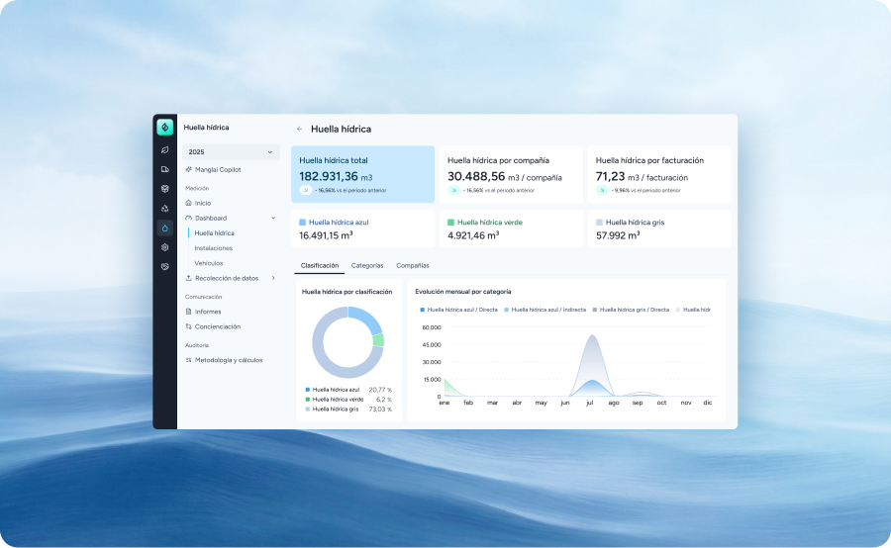891x548 pixels.
Task: Toggle the Huella hídrica azul / Directa chart legend item
Action: pos(458,310)
